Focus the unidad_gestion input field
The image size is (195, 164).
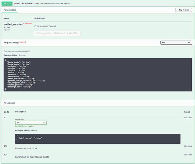[x=57, y=33]
